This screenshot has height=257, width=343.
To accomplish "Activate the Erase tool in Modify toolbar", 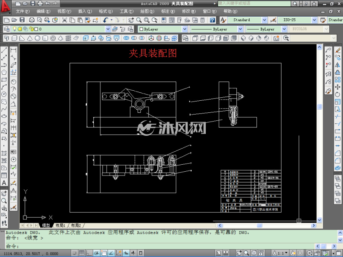I will coord(338,50).
